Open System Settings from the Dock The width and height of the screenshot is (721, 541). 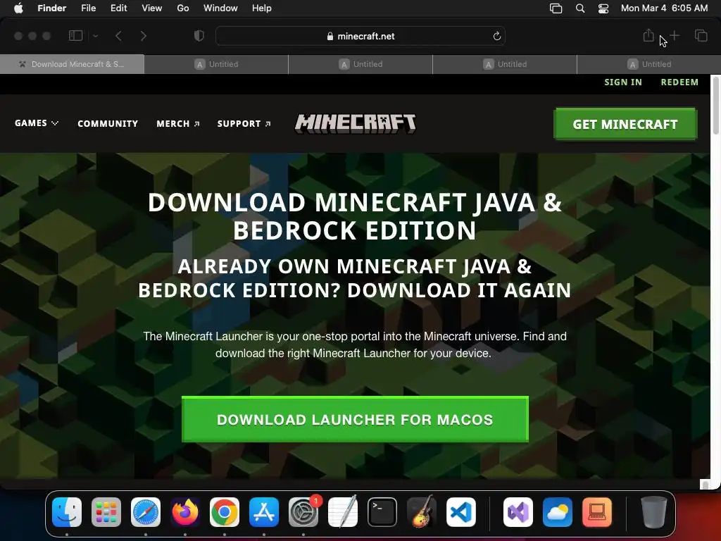[303, 512]
